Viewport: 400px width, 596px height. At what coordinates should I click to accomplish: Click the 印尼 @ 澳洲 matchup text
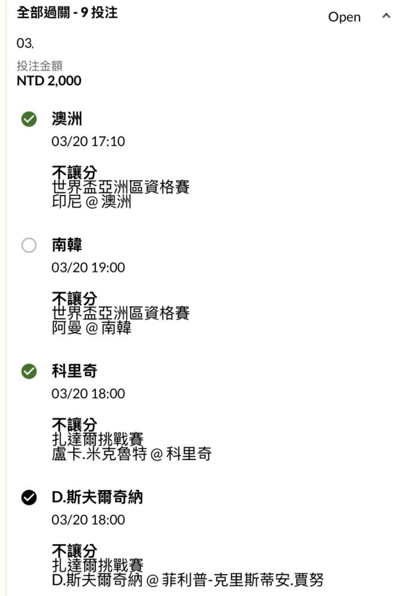(x=91, y=202)
